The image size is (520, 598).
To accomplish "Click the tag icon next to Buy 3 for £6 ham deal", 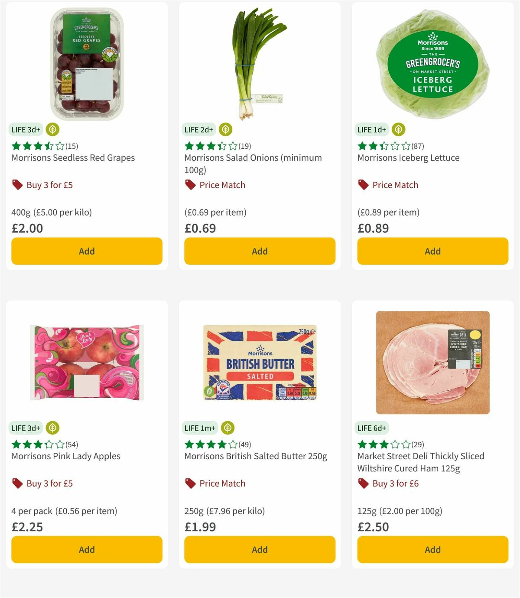I will [x=362, y=483].
